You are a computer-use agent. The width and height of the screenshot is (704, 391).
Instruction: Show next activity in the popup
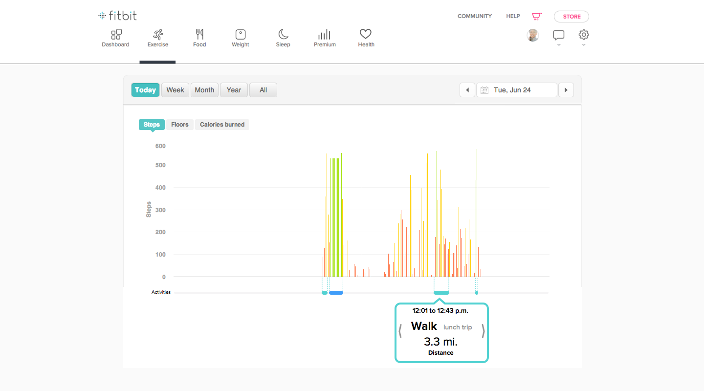coord(483,331)
